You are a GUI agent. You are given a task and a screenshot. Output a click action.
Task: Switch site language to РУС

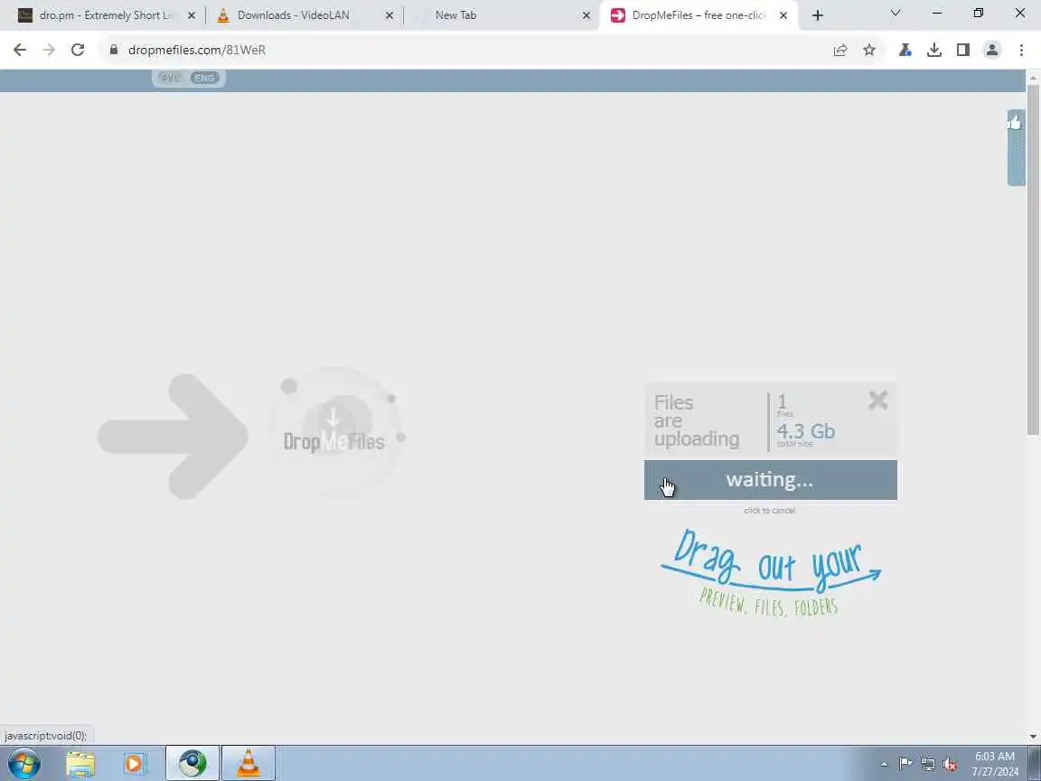point(172,78)
